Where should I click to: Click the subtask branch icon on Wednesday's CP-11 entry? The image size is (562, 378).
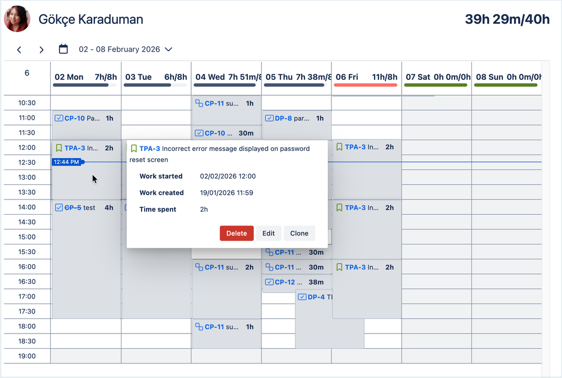(x=199, y=103)
